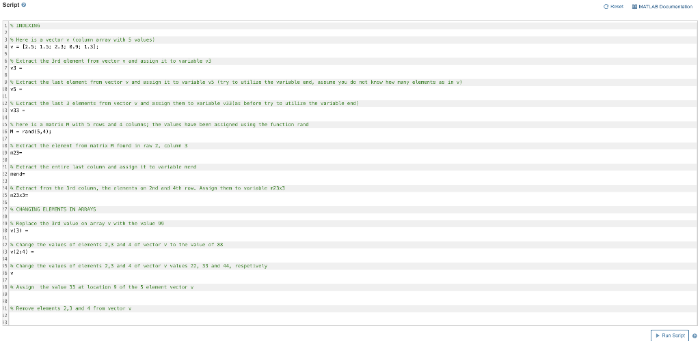The image size is (700, 341).
Task: Place cursor on line 'm23x3='
Action: click(19, 195)
